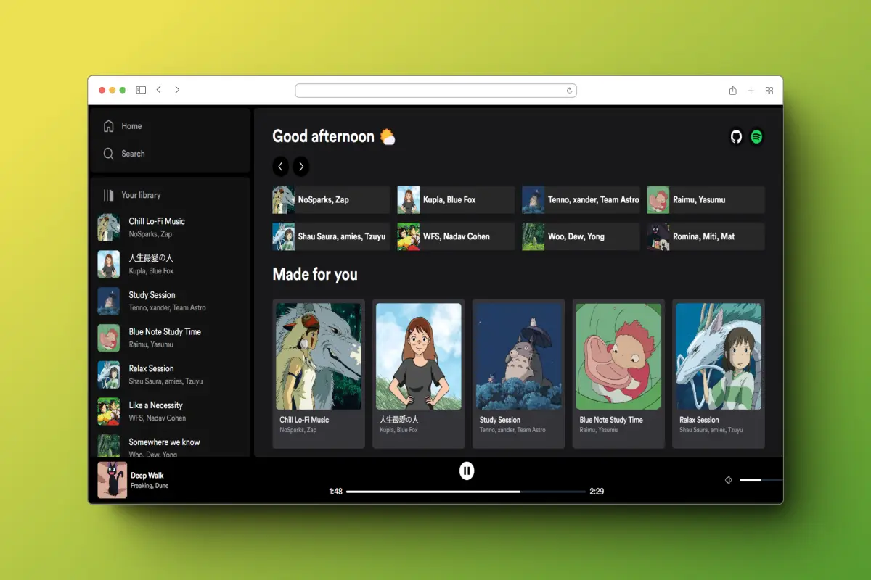This screenshot has width=871, height=580.
Task: Click the Deep Walk song title
Action: [147, 476]
